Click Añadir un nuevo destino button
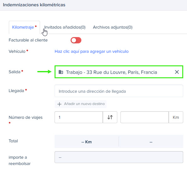The image size is (187, 170). pyautogui.click(x=81, y=104)
